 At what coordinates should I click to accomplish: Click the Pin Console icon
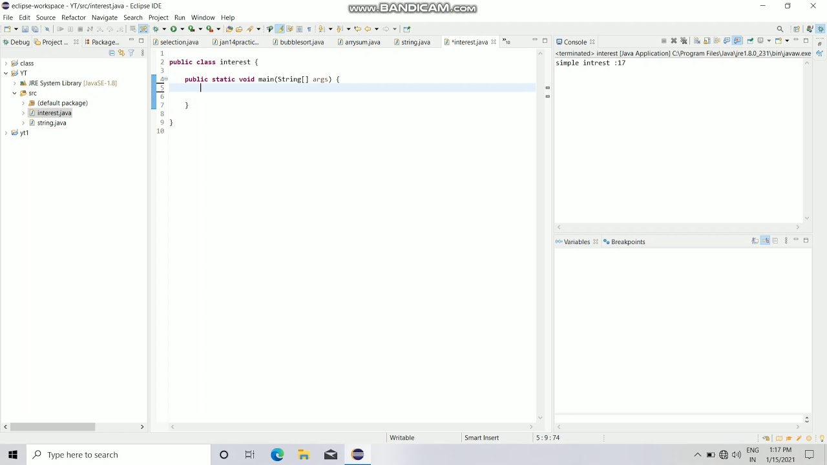click(750, 41)
